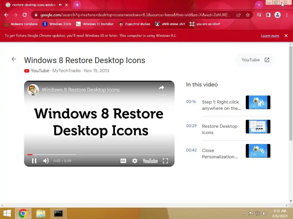Click the video title in player overlay

click(80, 90)
